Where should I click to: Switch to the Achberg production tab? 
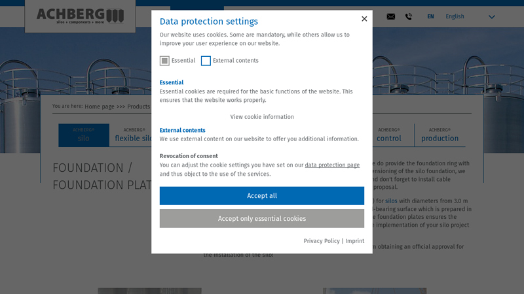(440, 135)
